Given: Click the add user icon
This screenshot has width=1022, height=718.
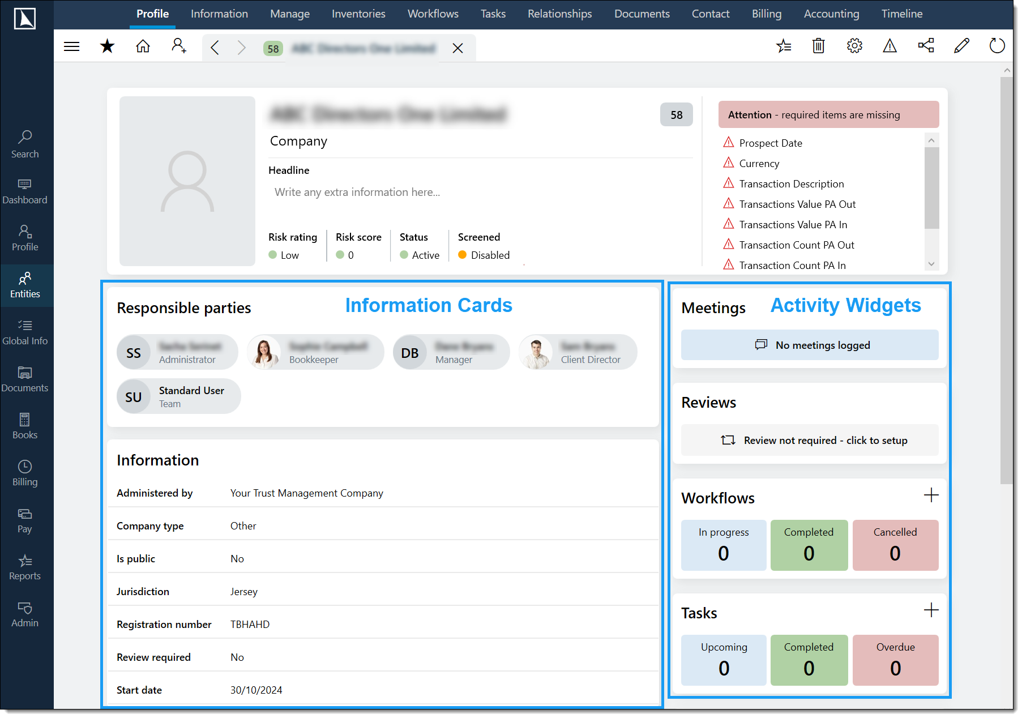Looking at the screenshot, I should coord(179,46).
